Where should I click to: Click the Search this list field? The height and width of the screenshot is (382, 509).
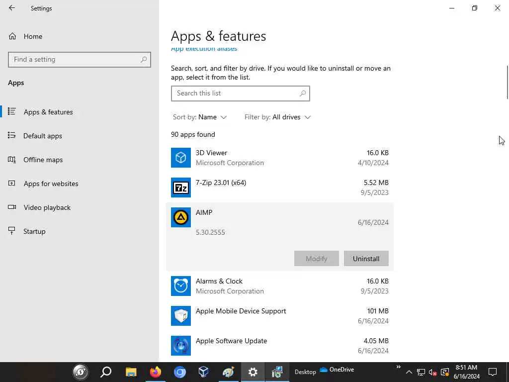click(x=241, y=94)
